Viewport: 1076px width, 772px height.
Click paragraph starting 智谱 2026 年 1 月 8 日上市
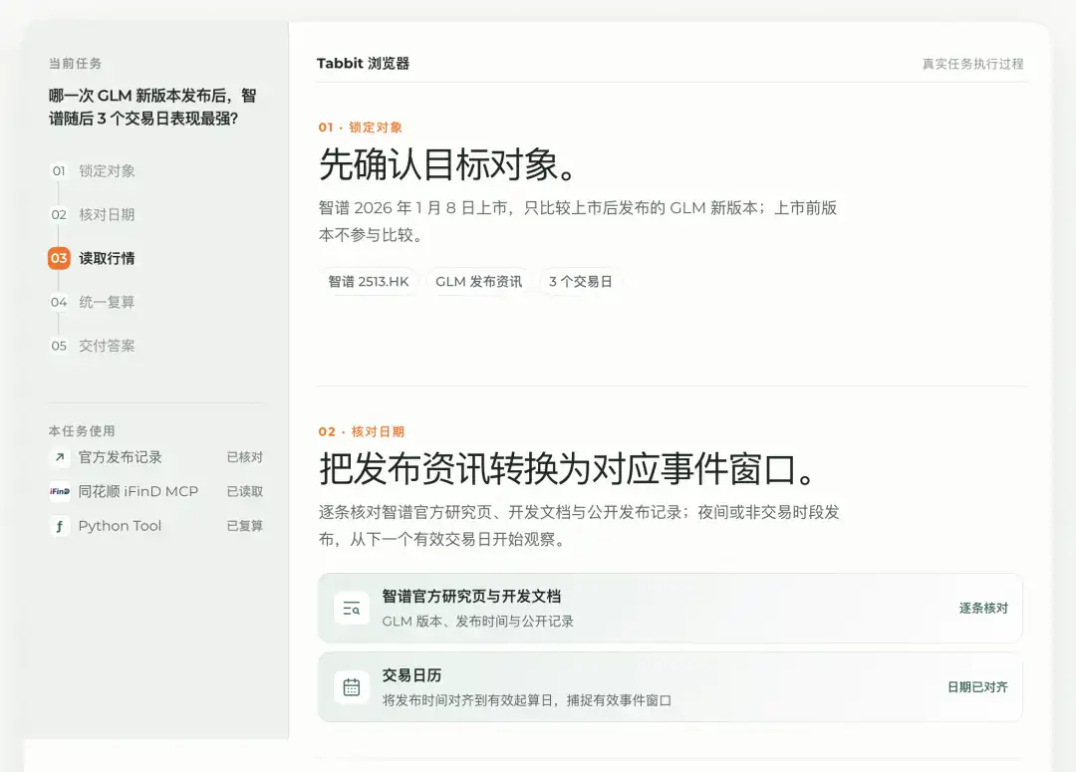click(x=578, y=221)
